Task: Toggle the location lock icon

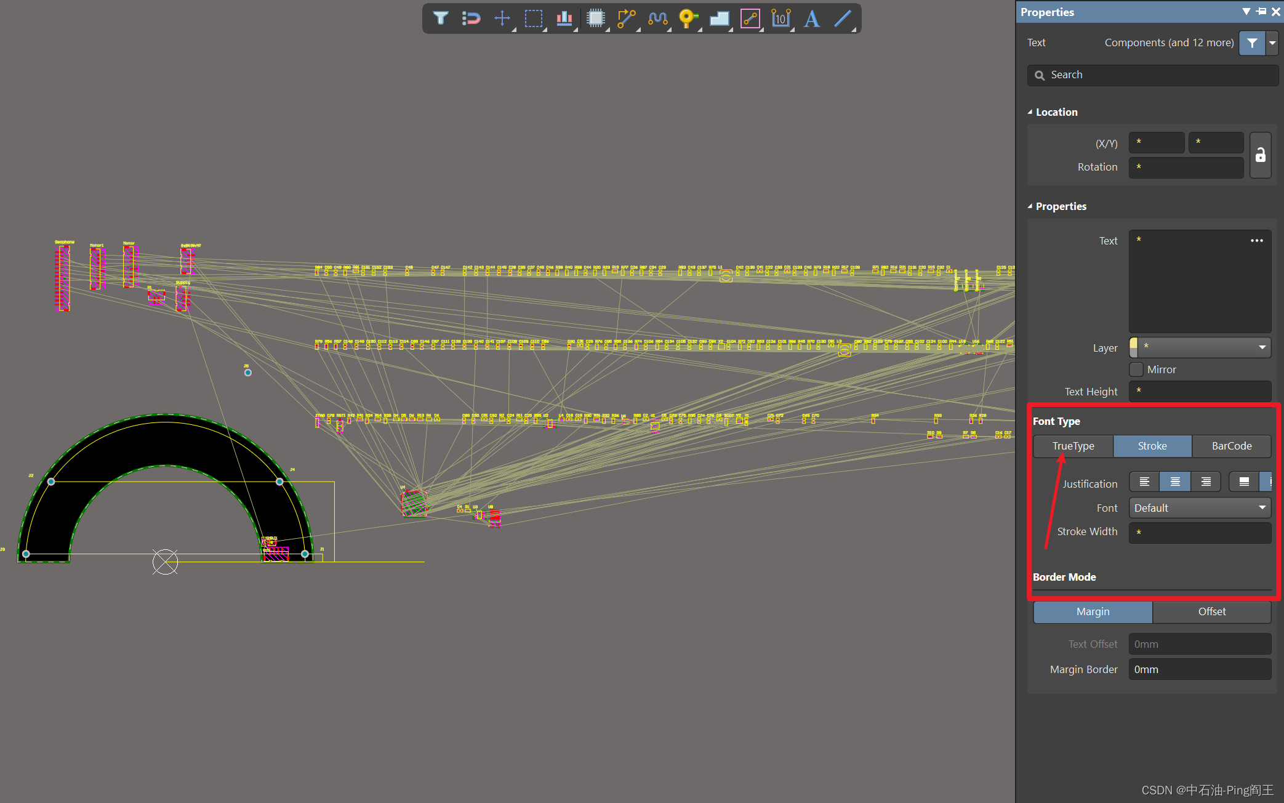Action: tap(1260, 155)
